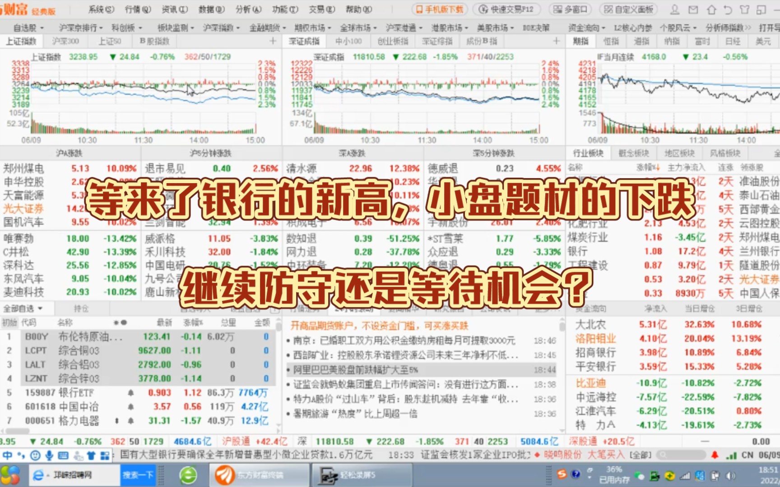Open the user account icon
780x487 pixels.
coord(674,9)
